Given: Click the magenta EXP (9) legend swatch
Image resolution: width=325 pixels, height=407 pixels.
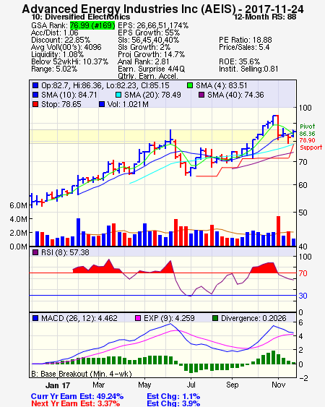Looking at the screenshot, I should 138,318.
